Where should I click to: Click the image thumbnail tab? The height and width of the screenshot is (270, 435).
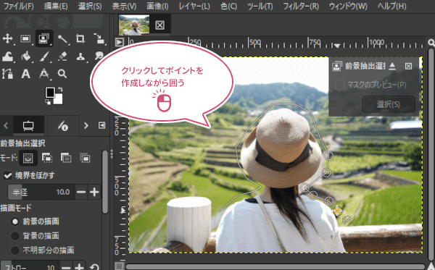(x=134, y=25)
